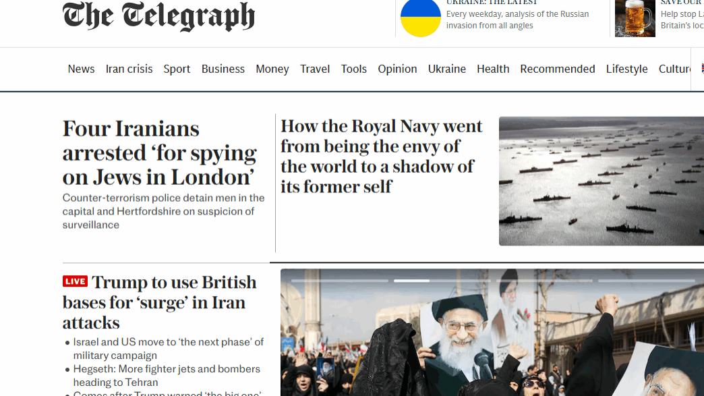Viewport: 704px width, 396px height.
Task: Select Money in the navigation bar
Action: (x=272, y=69)
